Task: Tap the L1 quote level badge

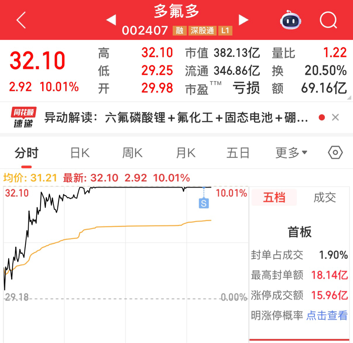Action: click(x=225, y=30)
